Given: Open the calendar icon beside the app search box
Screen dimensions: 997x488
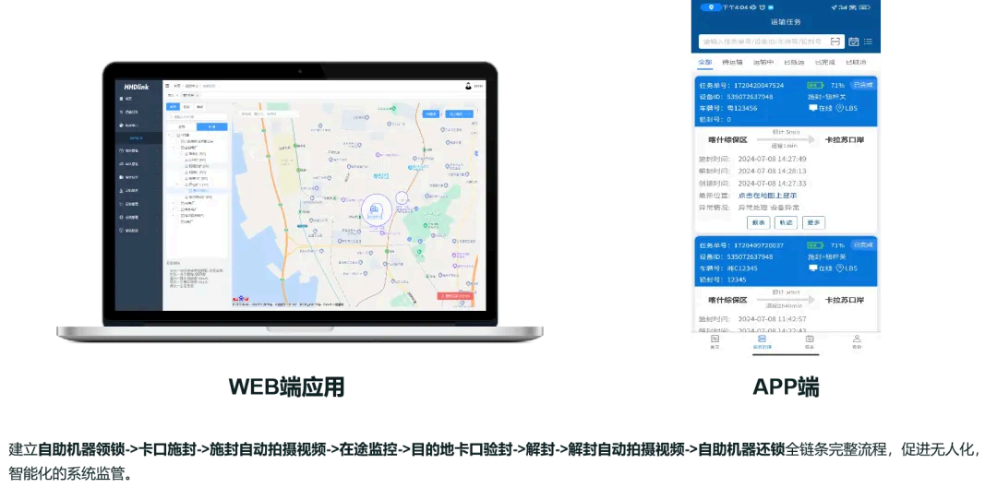Looking at the screenshot, I should [853, 42].
